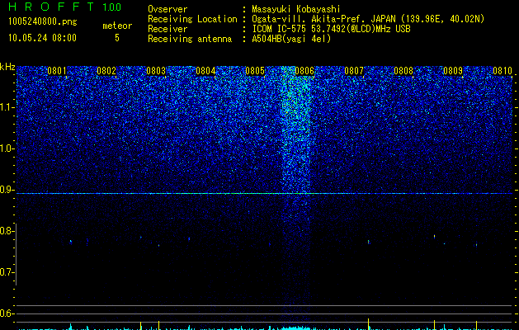
Task: Click the ICOM IC-575 receiver text
Action: pos(331,29)
